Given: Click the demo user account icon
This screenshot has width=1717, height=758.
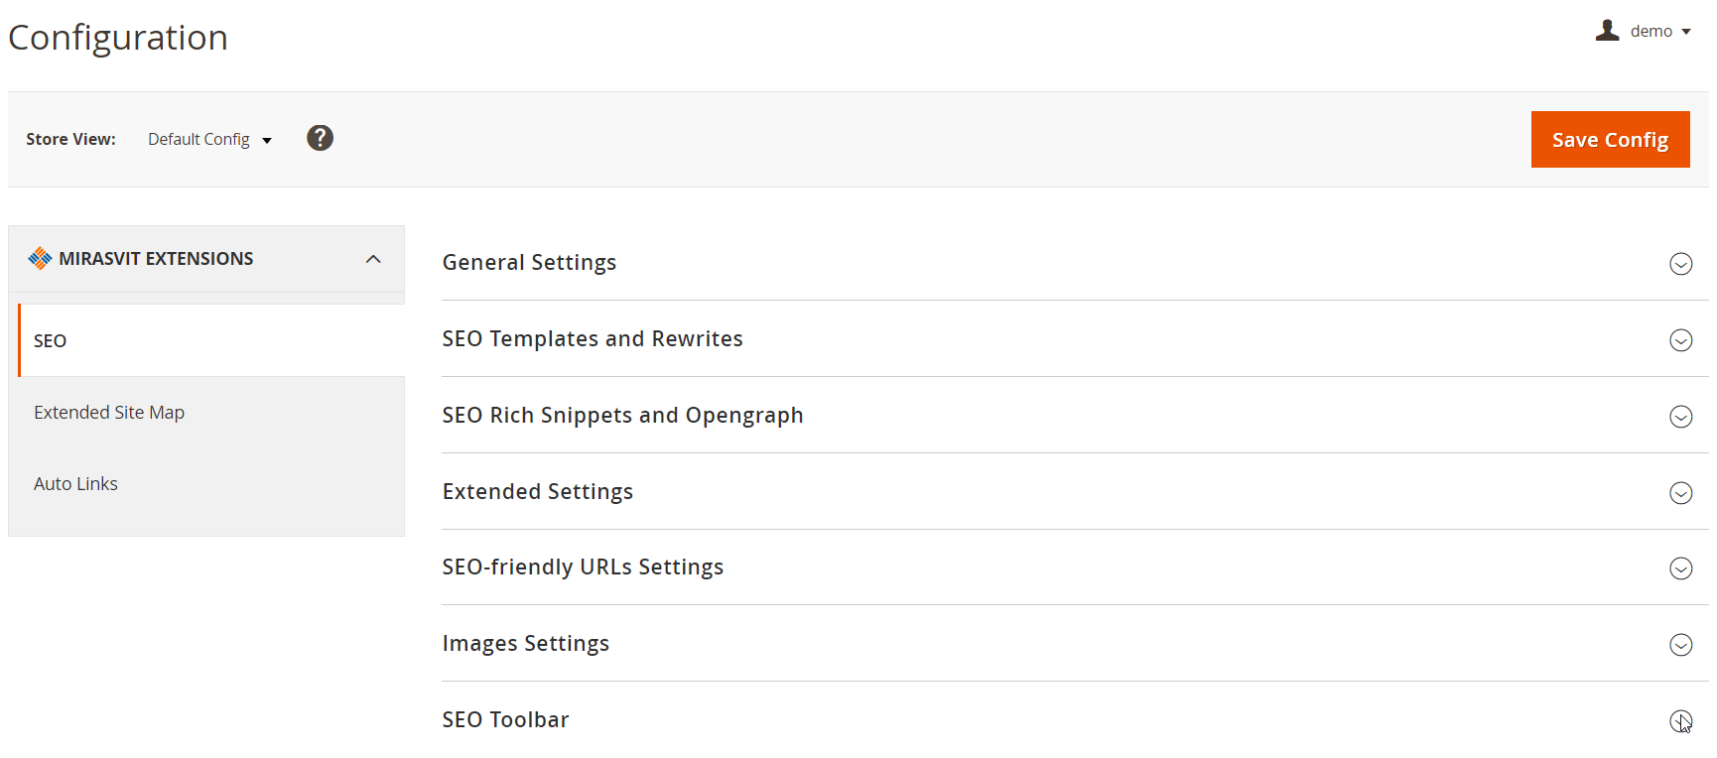Looking at the screenshot, I should pos(1607,31).
